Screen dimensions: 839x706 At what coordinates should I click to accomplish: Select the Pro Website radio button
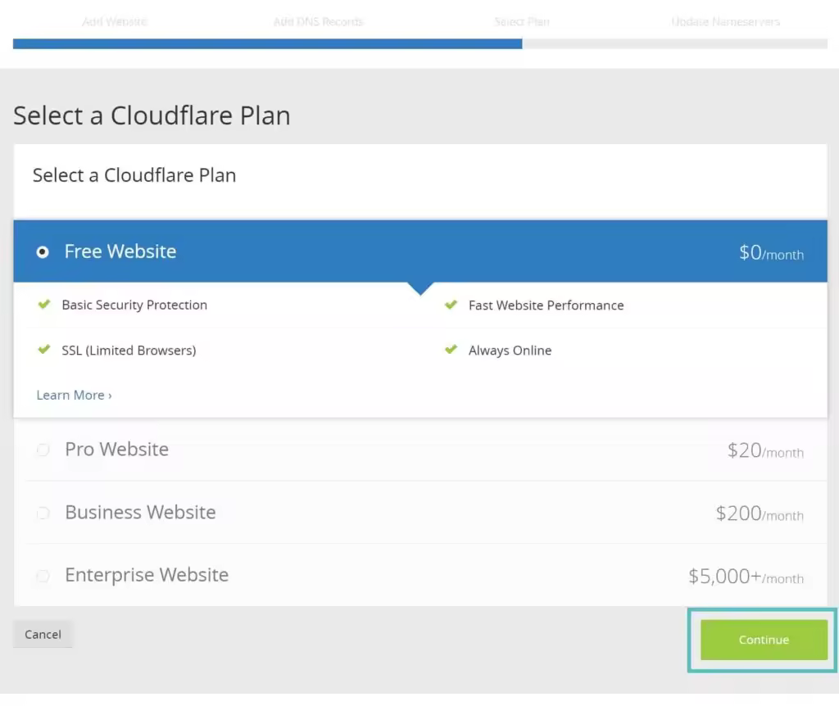43,450
